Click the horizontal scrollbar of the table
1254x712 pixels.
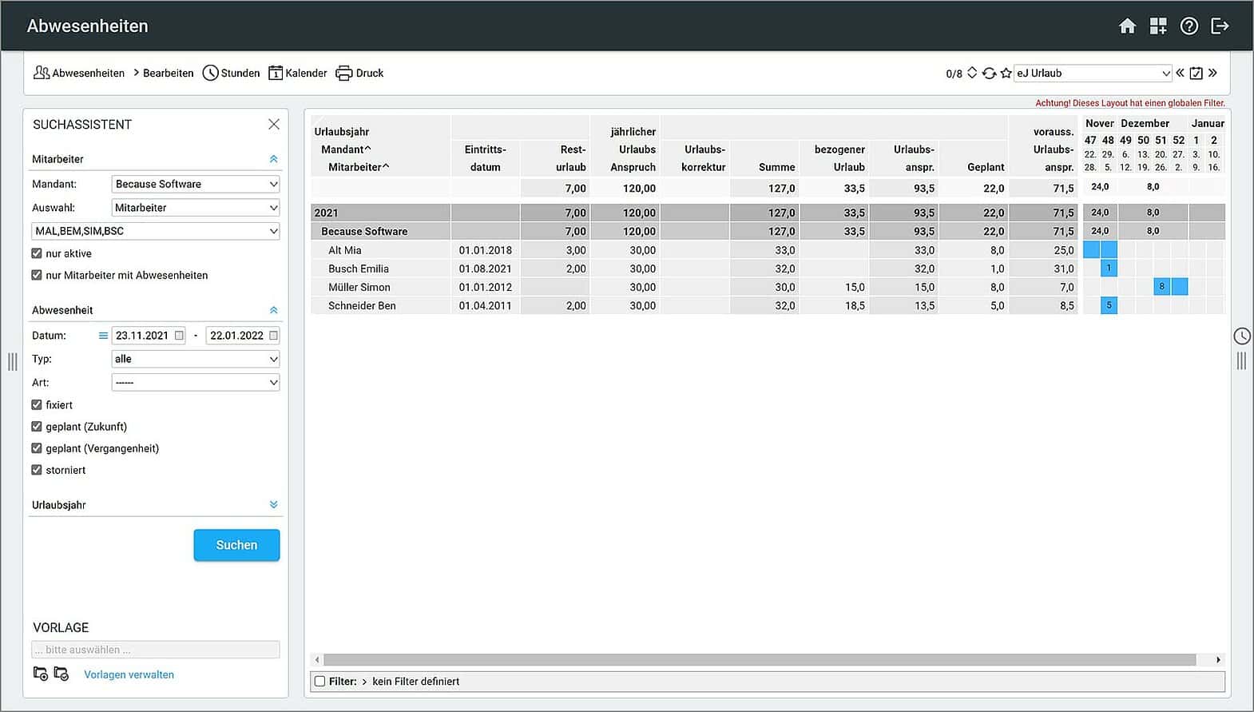[759, 660]
